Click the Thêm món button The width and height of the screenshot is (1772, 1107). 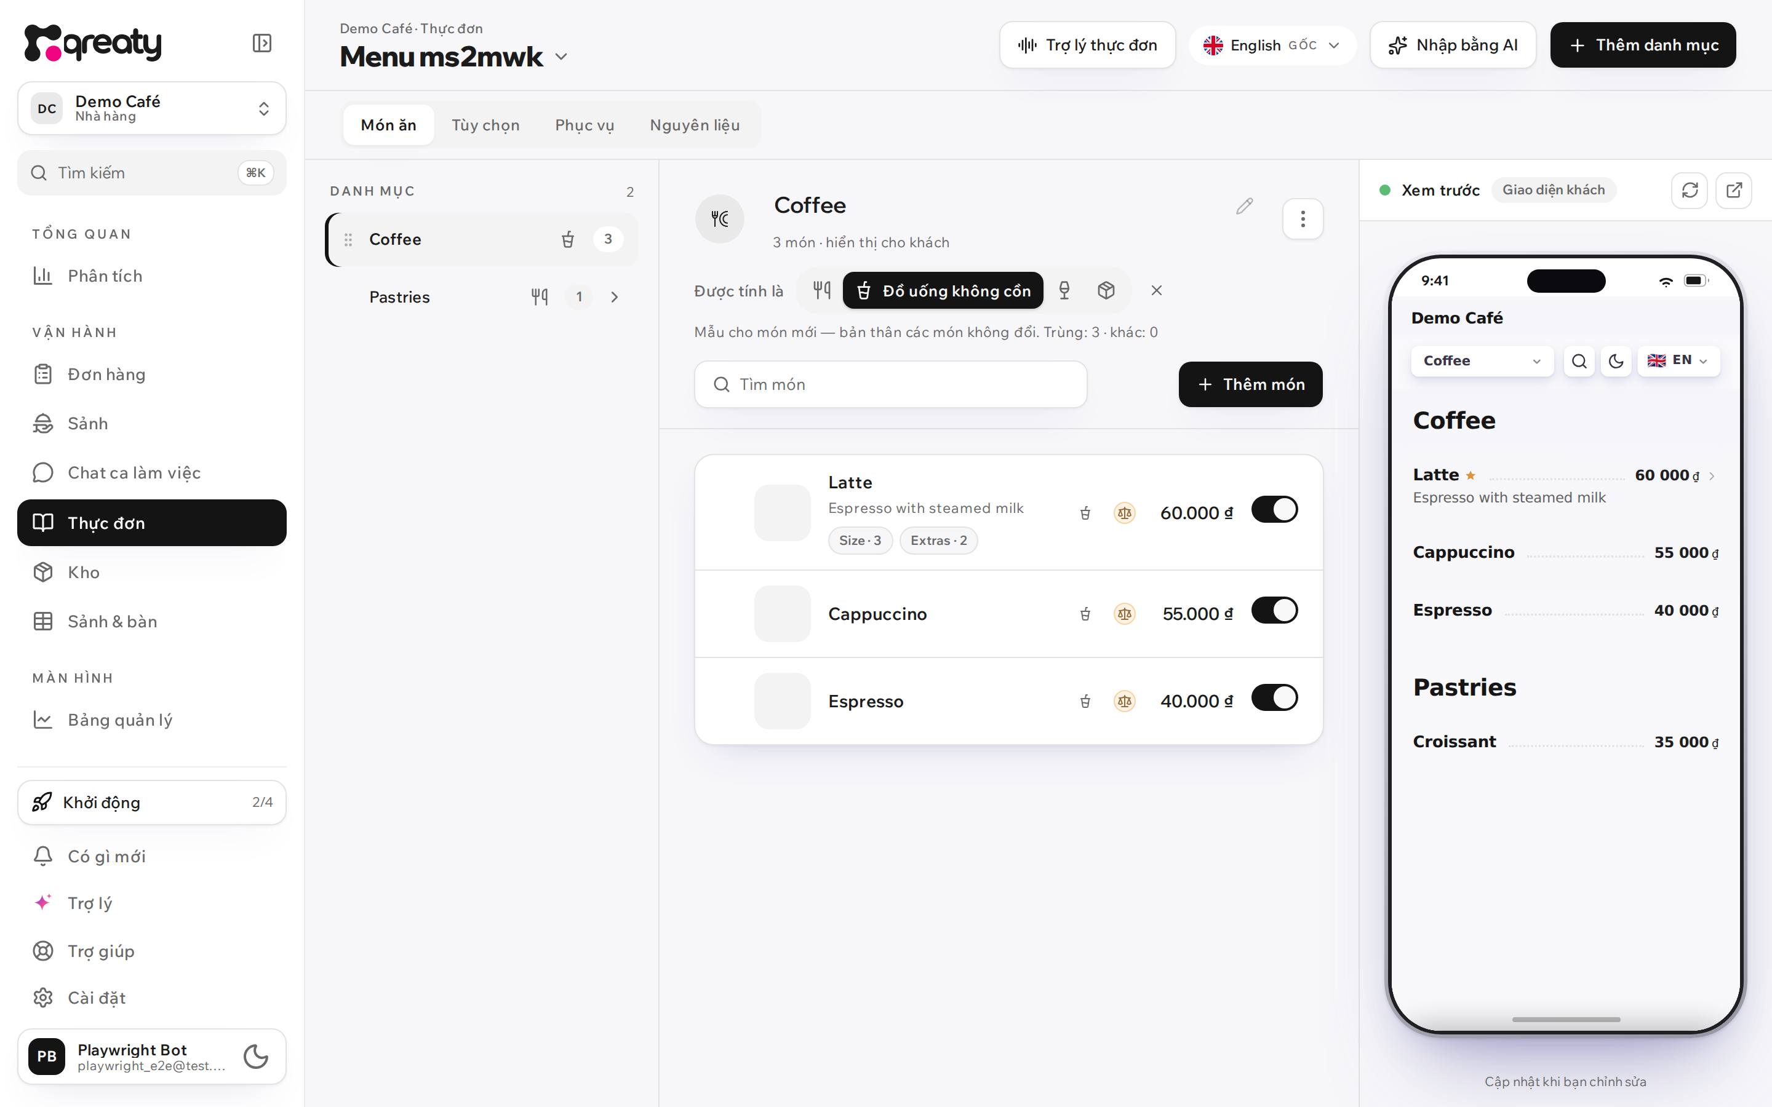point(1250,384)
